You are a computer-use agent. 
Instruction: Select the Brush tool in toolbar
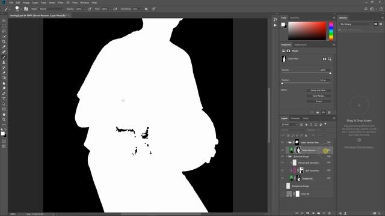(4, 57)
